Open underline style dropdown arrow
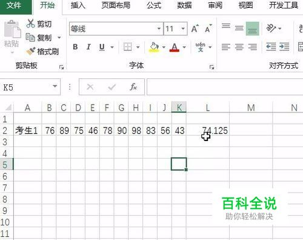The width and height of the screenshot is (303, 240). coord(112,47)
